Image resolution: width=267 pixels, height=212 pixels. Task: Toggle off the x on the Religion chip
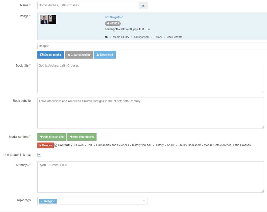click(x=42, y=201)
